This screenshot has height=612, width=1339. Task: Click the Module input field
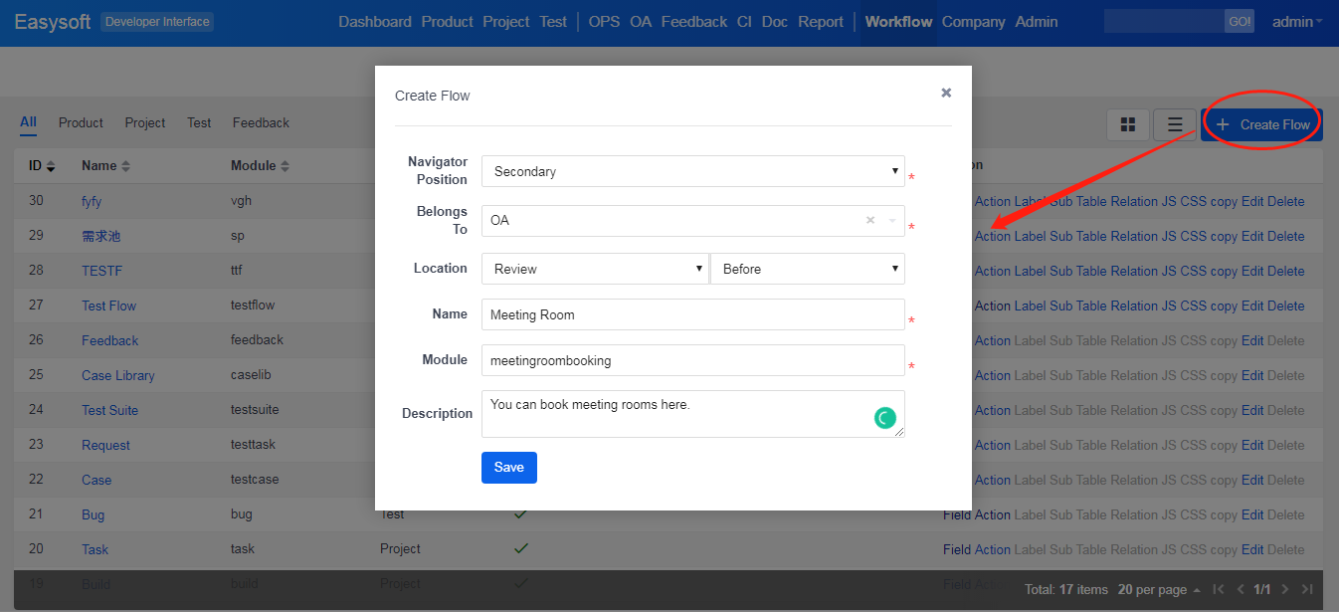692,360
